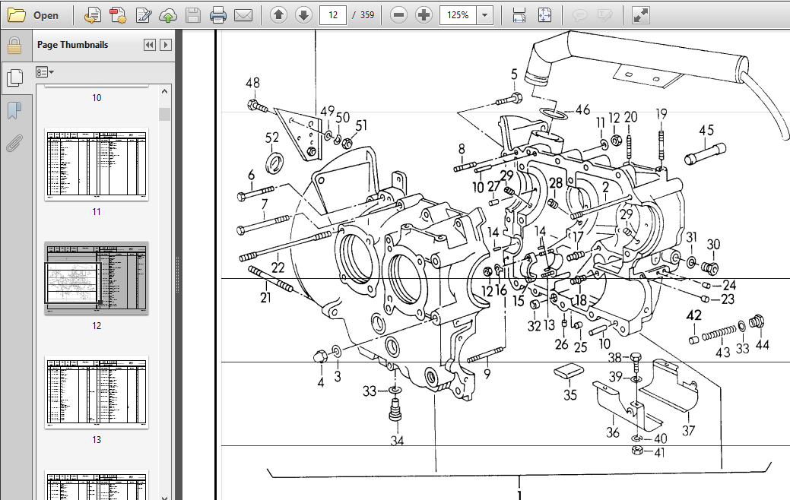Click the add sticky note comment icon

click(580, 15)
